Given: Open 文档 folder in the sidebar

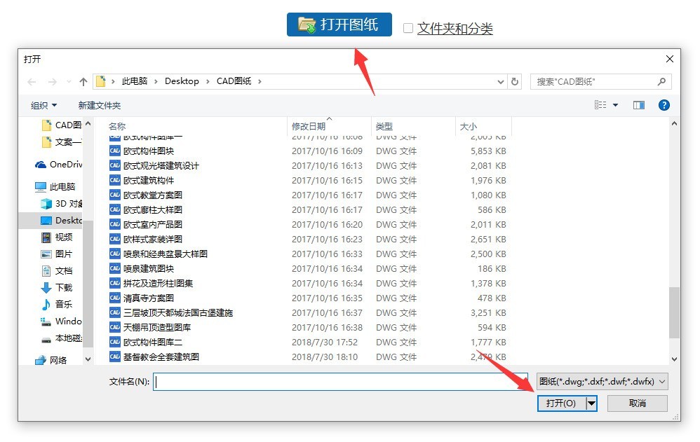Looking at the screenshot, I should point(57,270).
